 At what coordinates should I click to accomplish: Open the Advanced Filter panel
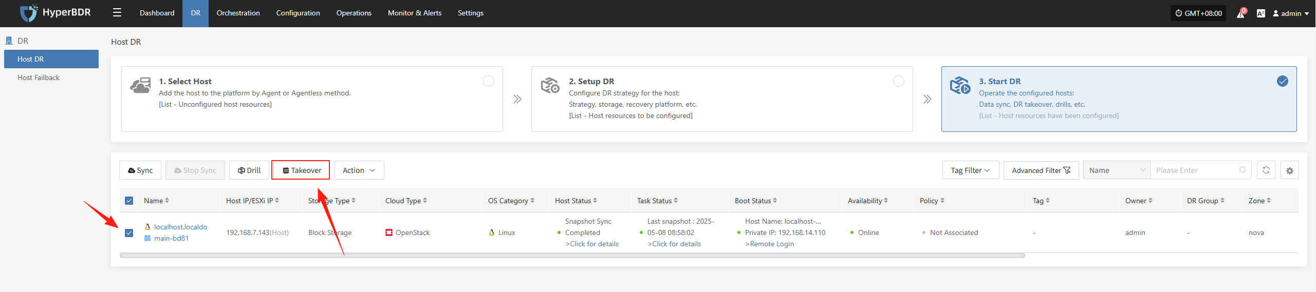[1041, 170]
